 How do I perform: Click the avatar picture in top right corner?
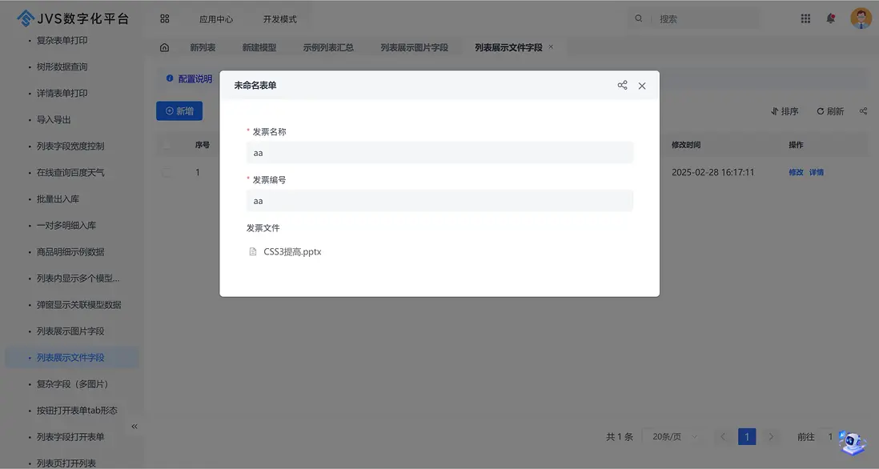(x=861, y=17)
